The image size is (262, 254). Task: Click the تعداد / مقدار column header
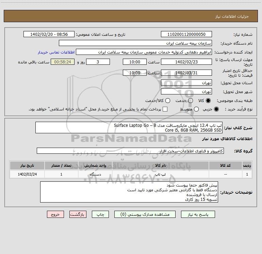point(61,165)
